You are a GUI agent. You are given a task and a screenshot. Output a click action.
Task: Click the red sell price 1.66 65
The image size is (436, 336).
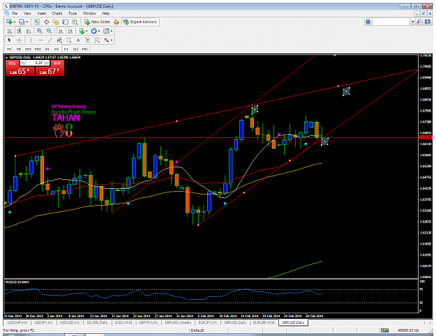click(20, 71)
